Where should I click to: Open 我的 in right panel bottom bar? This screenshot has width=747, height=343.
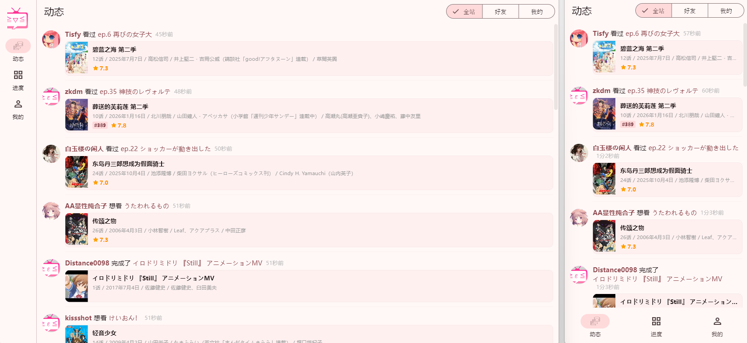pos(717,326)
